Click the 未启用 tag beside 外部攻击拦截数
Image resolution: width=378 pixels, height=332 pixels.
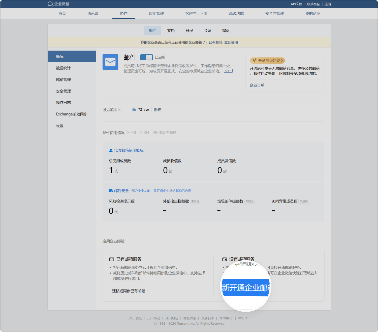[x=195, y=201]
